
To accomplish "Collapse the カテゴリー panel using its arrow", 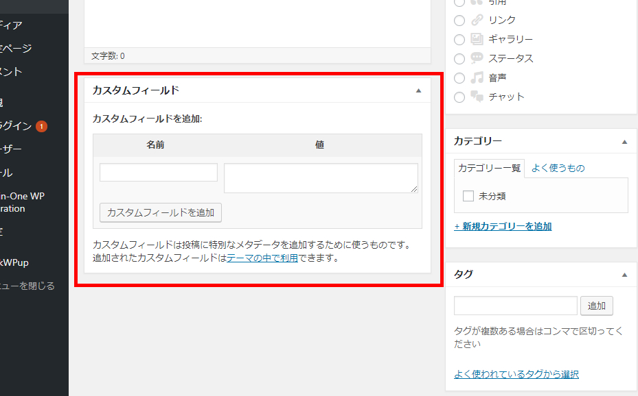I will coord(624,141).
